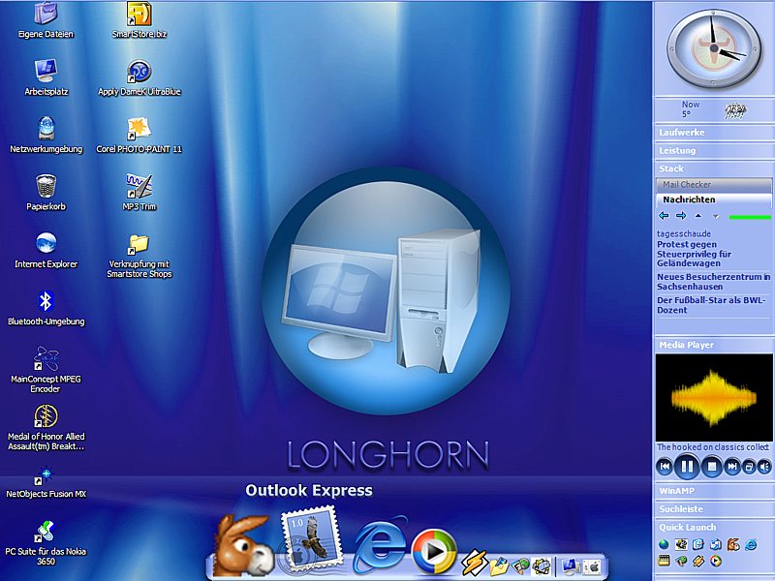Expand the Laufwerke sidebar panel

714,133
